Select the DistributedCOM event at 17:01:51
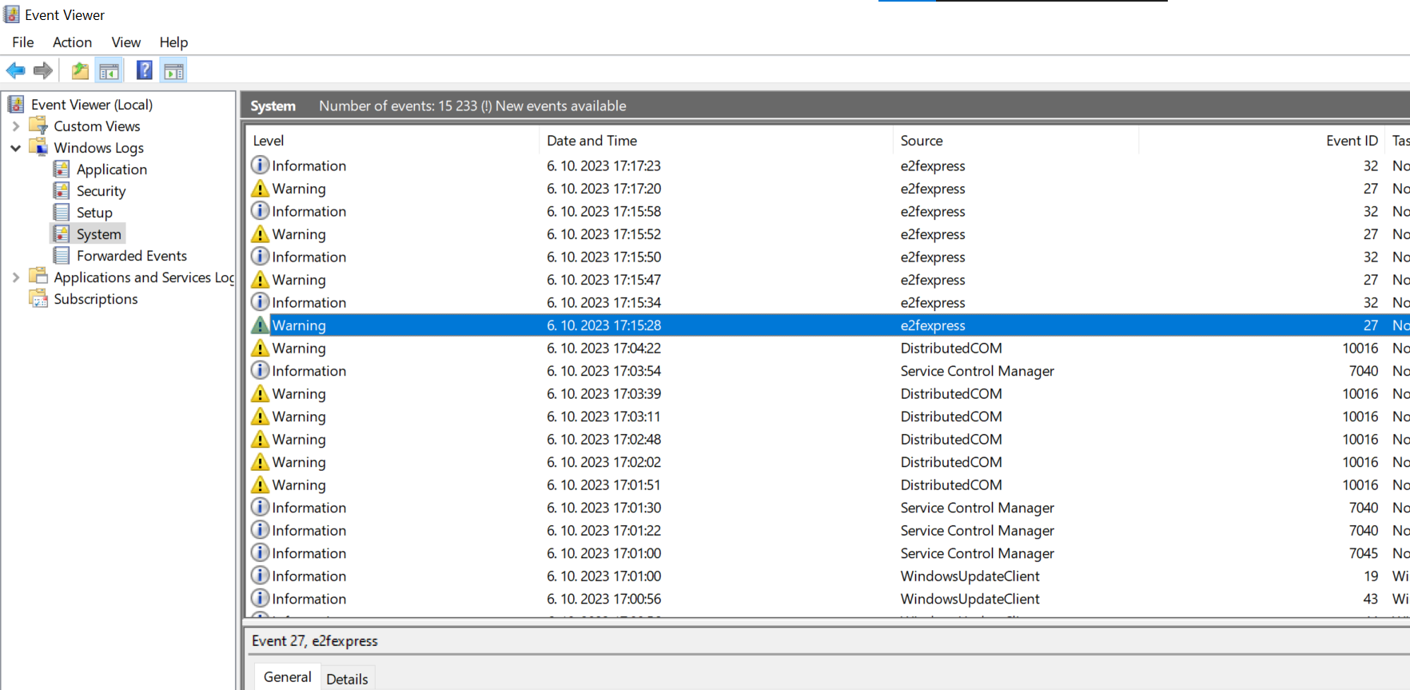Image resolution: width=1410 pixels, height=690 pixels. 827,485
